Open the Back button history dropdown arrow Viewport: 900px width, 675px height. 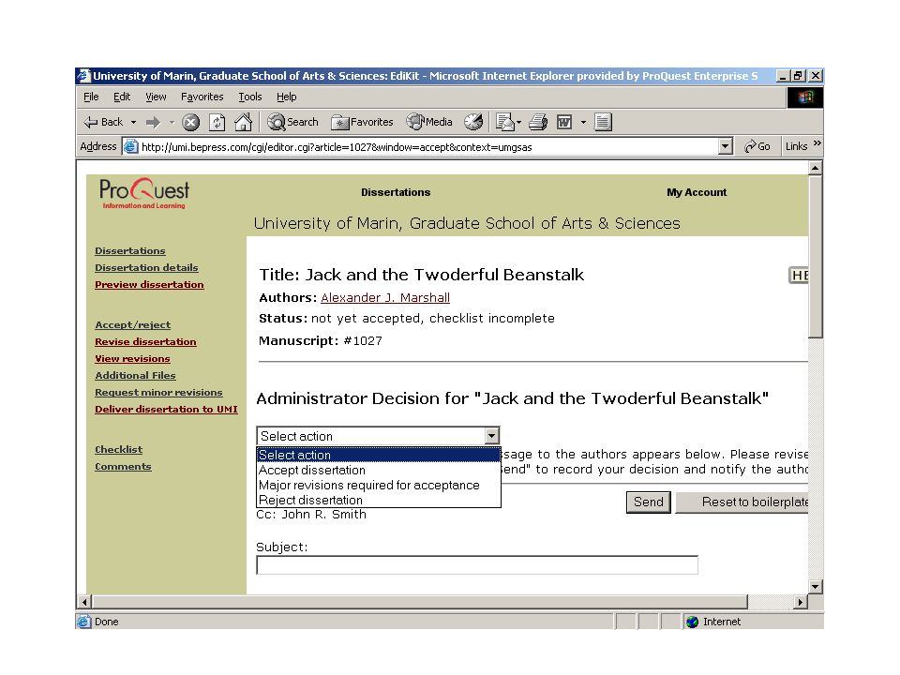click(x=133, y=122)
